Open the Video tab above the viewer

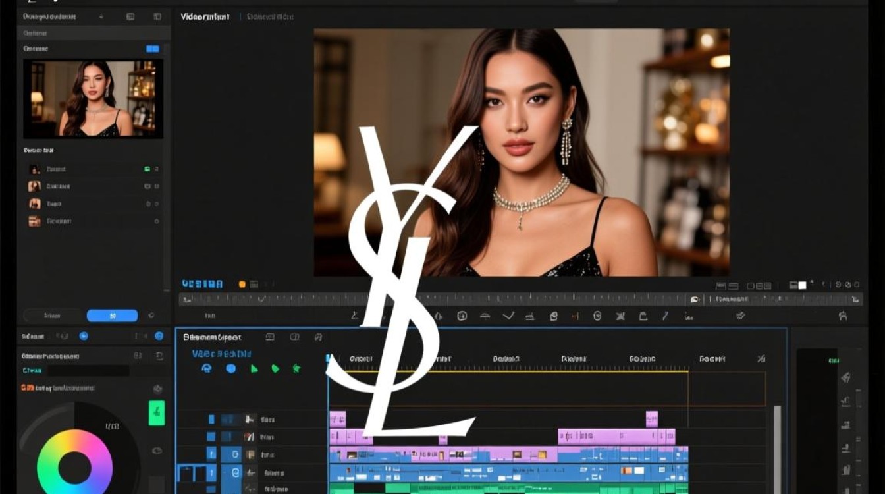[205, 17]
